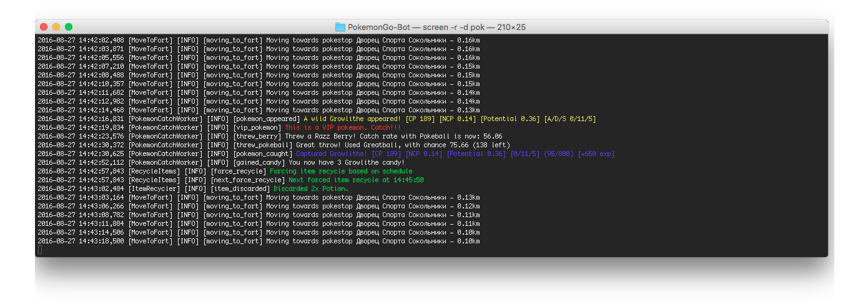The image size is (863, 307).
Task: Click '(95/800)' in the captured line
Action: point(559,153)
